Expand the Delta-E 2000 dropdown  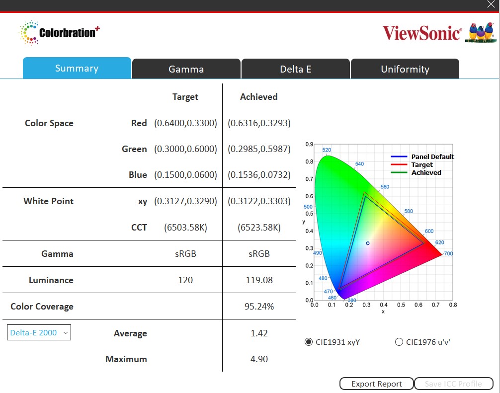coord(39,333)
